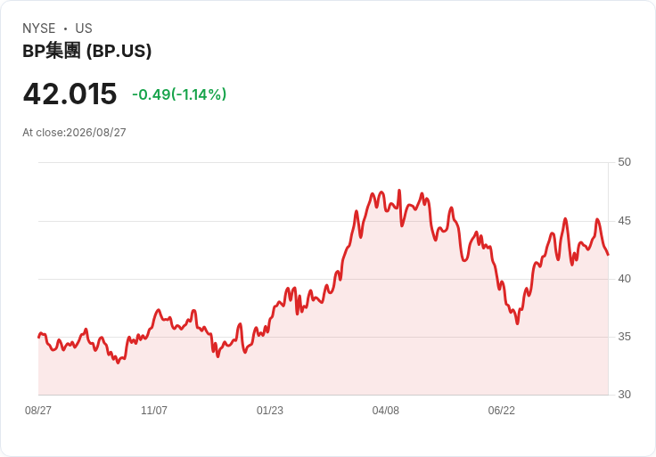
Task: Click the current price 42.015
Action: 70,94
